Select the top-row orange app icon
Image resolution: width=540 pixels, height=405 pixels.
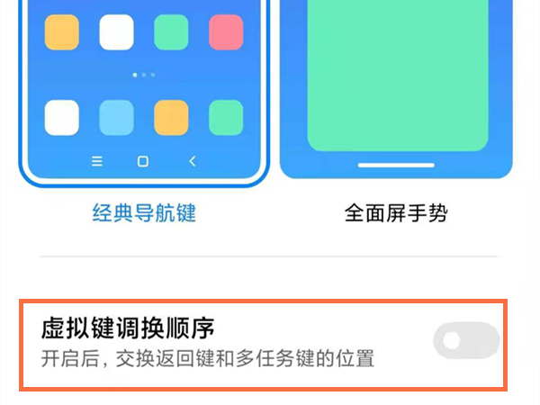(x=62, y=32)
